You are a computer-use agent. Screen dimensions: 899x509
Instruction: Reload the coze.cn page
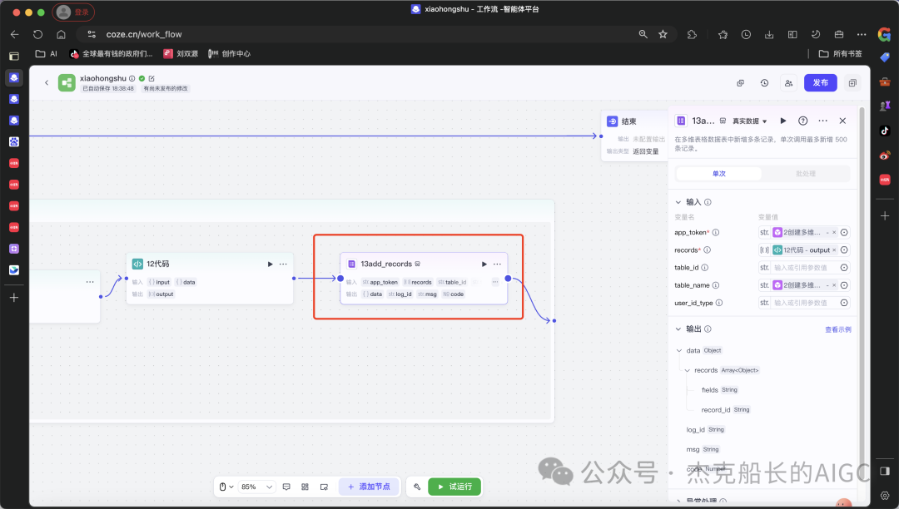[37, 34]
